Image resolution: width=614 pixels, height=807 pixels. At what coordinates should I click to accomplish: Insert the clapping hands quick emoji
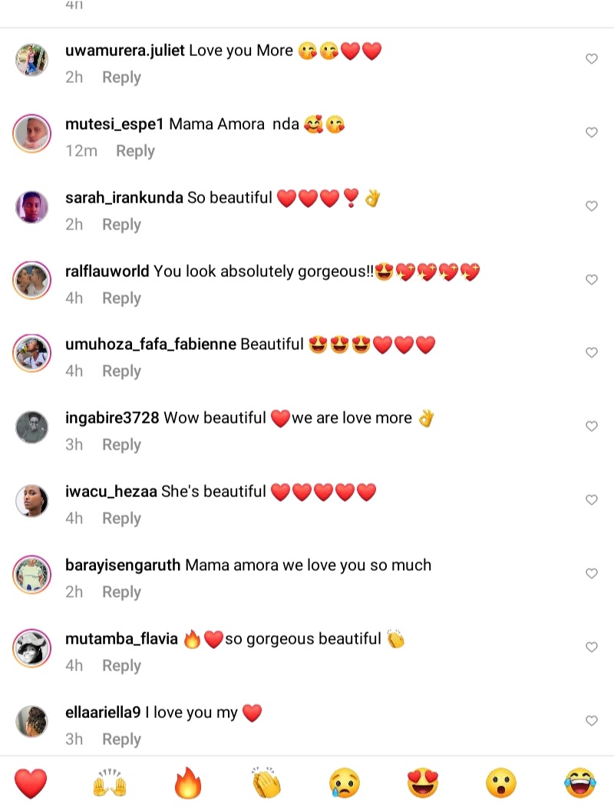pyautogui.click(x=266, y=782)
